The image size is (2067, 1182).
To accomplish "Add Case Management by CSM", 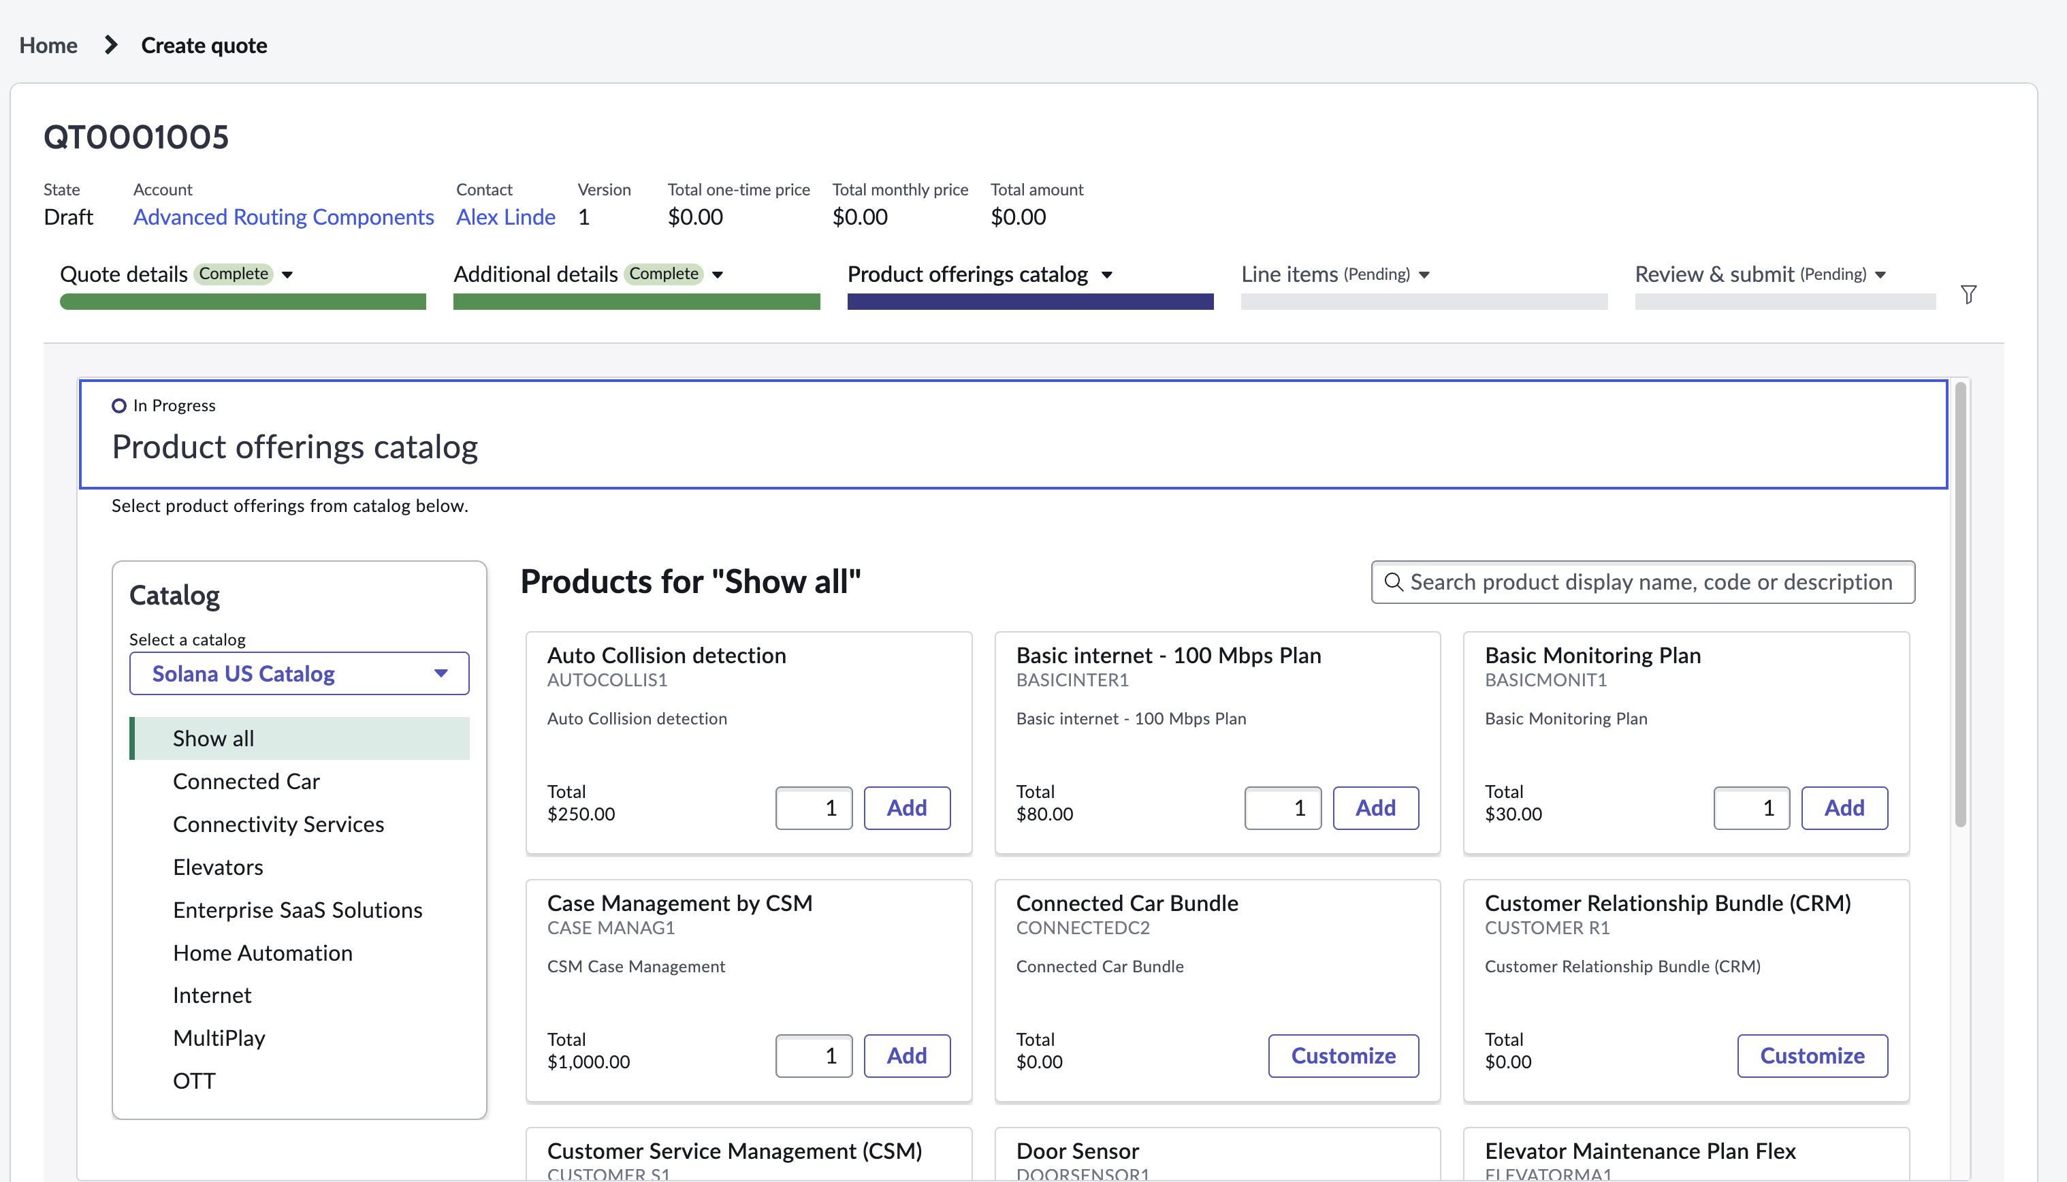I will tap(906, 1055).
